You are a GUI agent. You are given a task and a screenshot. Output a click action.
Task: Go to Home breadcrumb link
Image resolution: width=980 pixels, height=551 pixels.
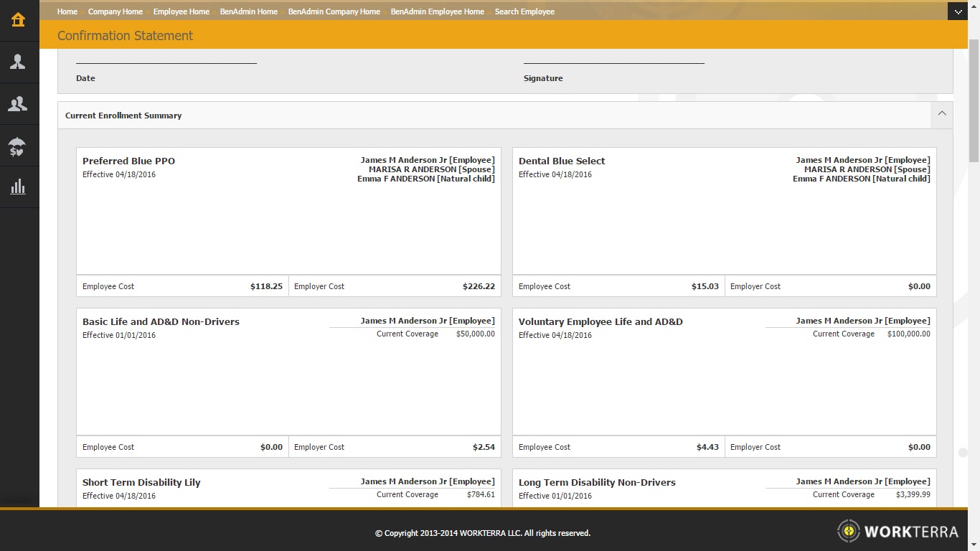(67, 11)
